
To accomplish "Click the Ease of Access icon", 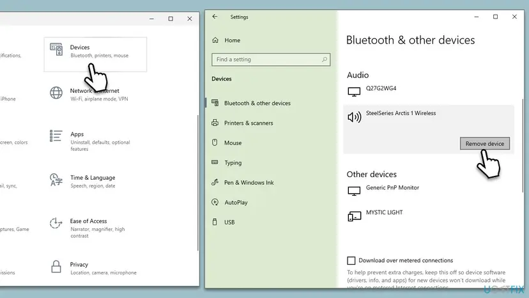I will coord(56,223).
